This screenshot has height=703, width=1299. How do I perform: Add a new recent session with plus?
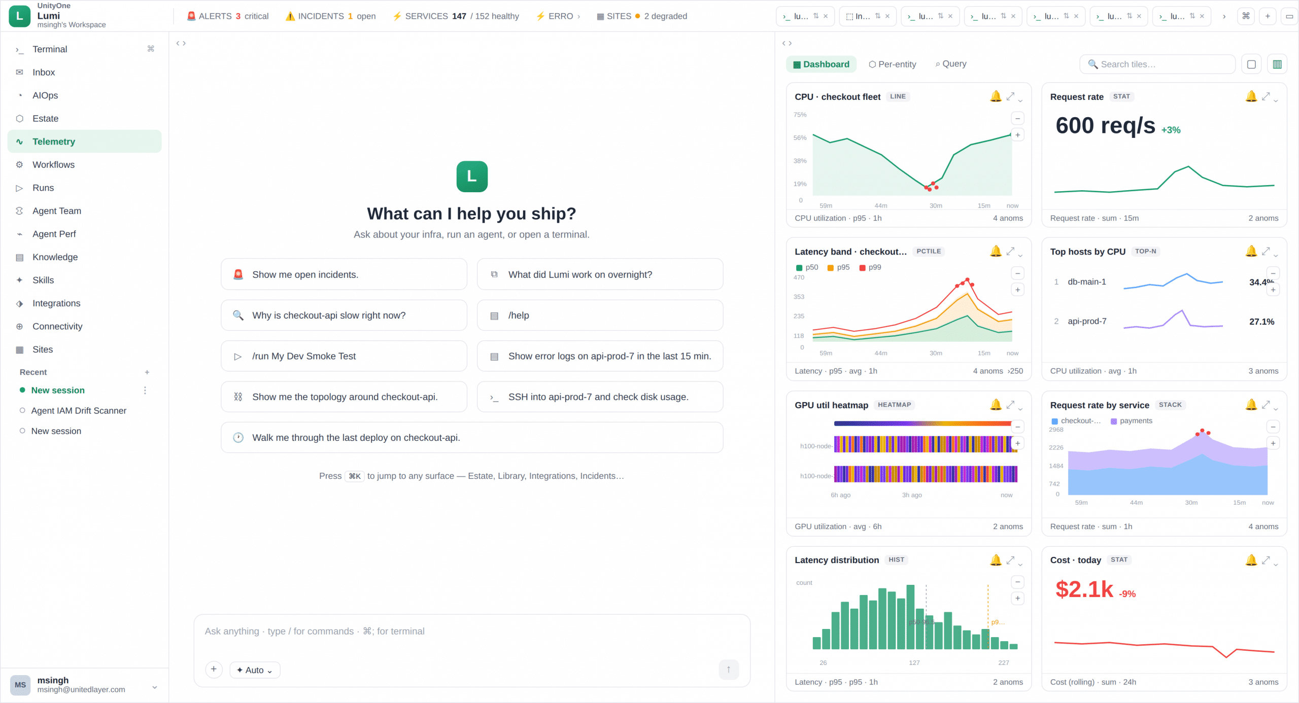pyautogui.click(x=147, y=372)
